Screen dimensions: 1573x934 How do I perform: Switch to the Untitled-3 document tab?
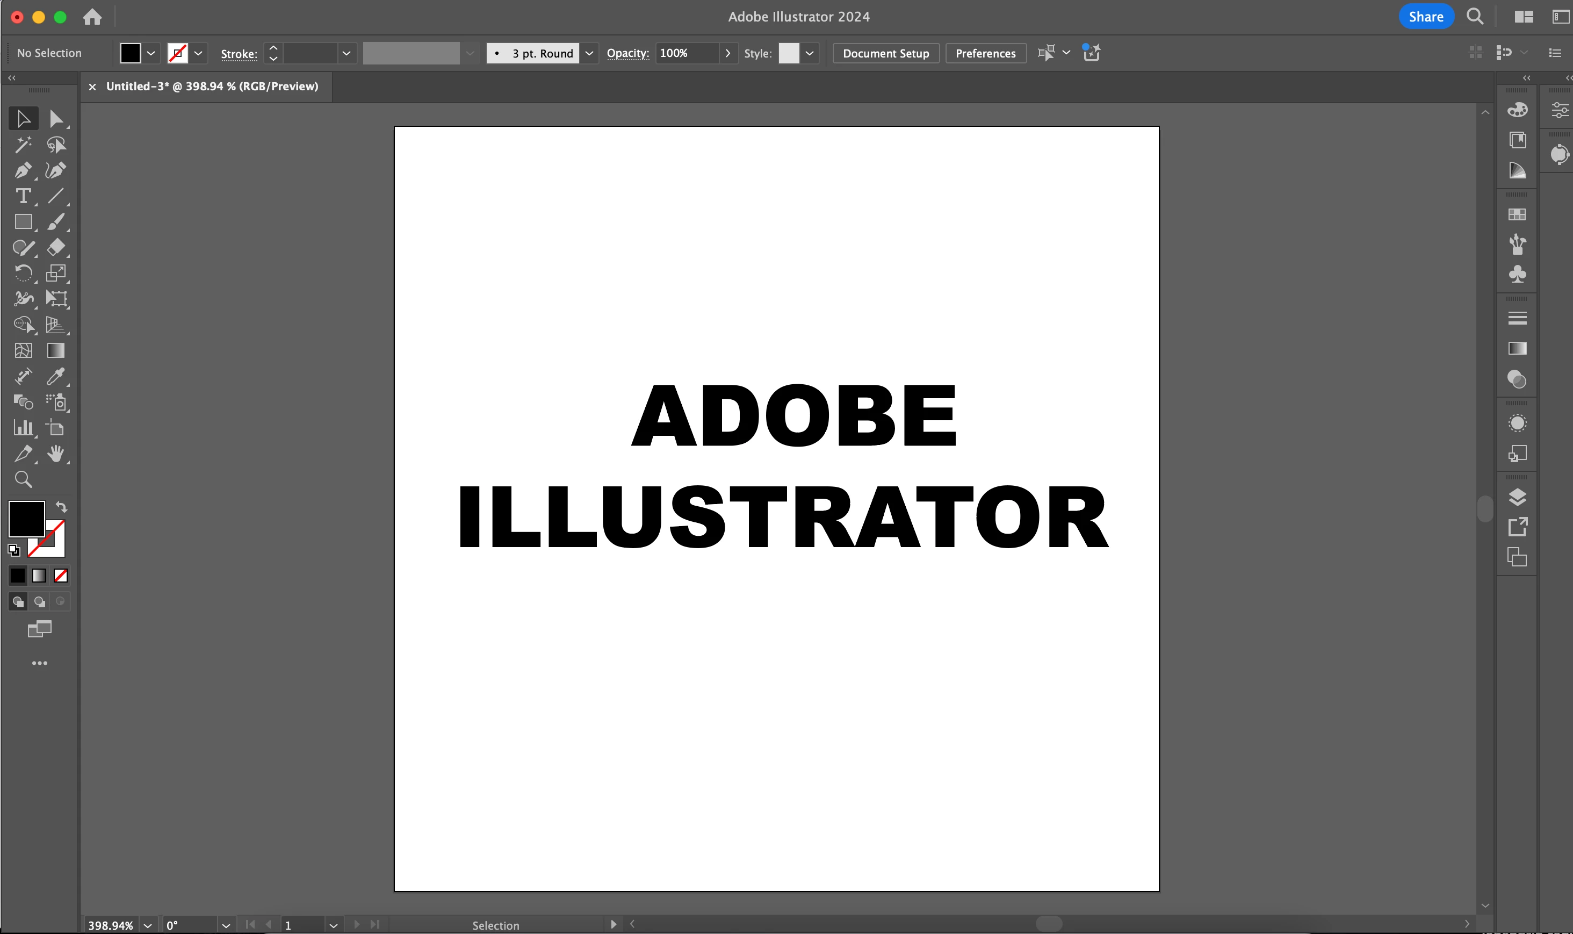(212, 86)
